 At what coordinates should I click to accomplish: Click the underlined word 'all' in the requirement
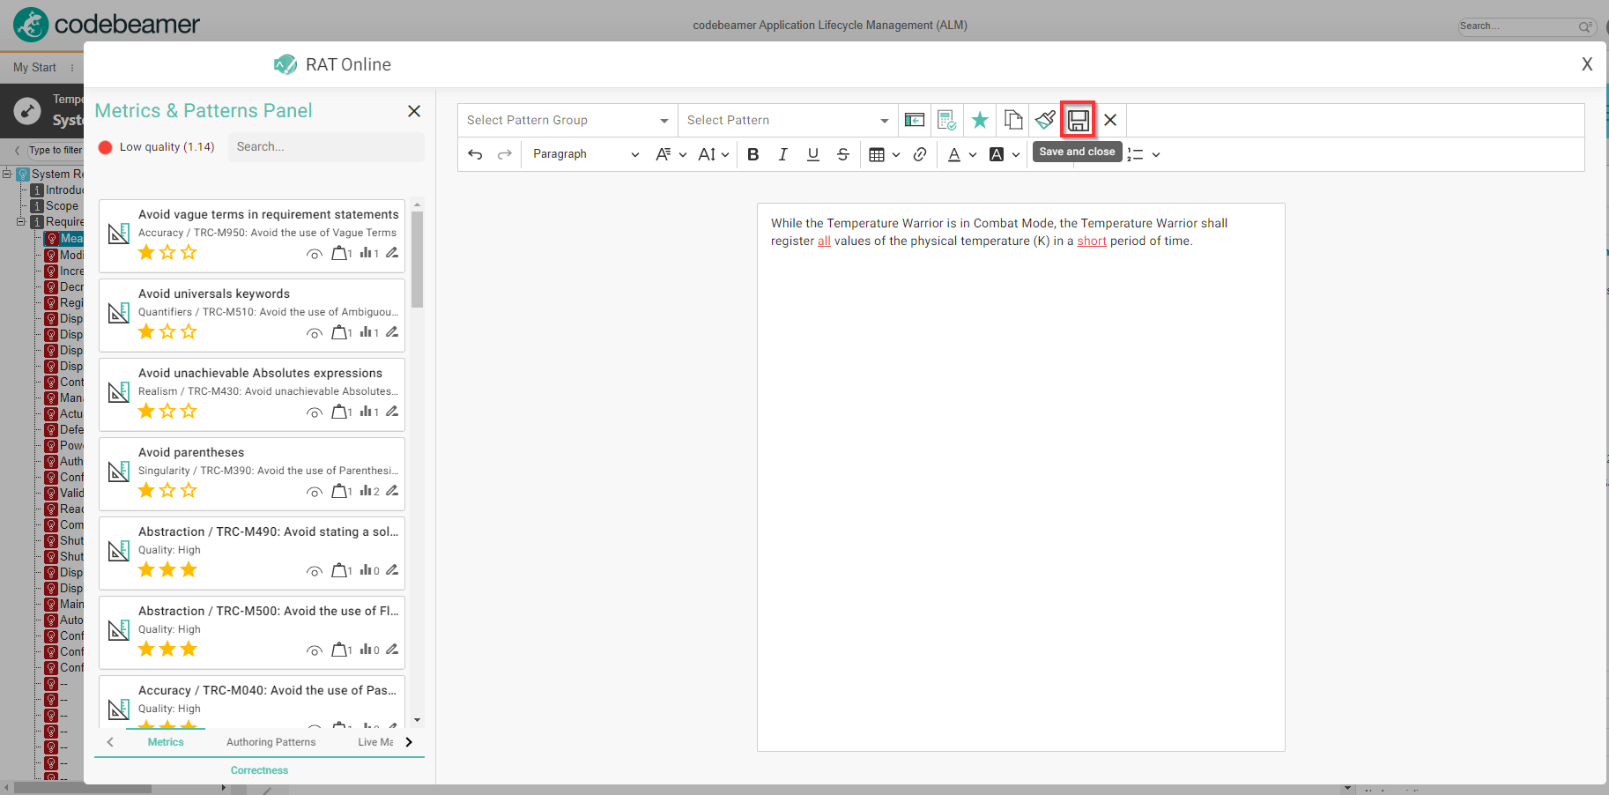coord(824,241)
